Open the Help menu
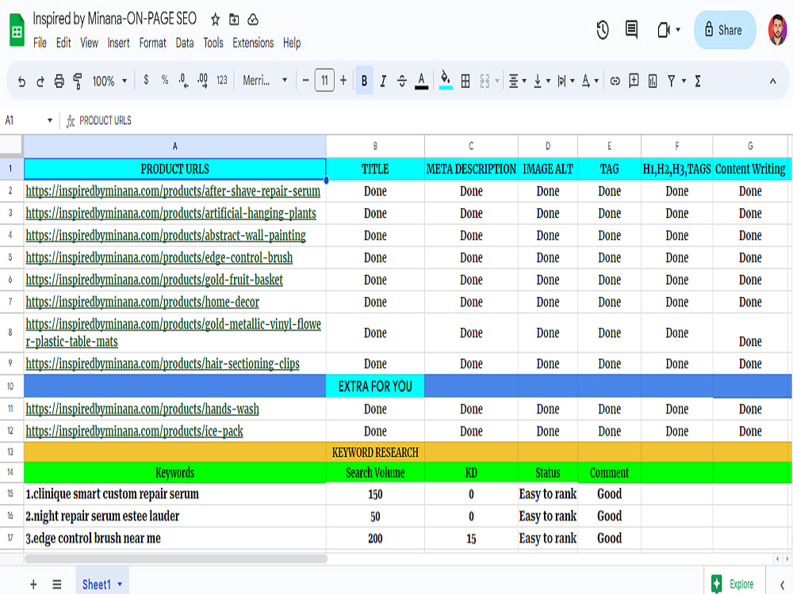The image size is (793, 594). coord(291,43)
